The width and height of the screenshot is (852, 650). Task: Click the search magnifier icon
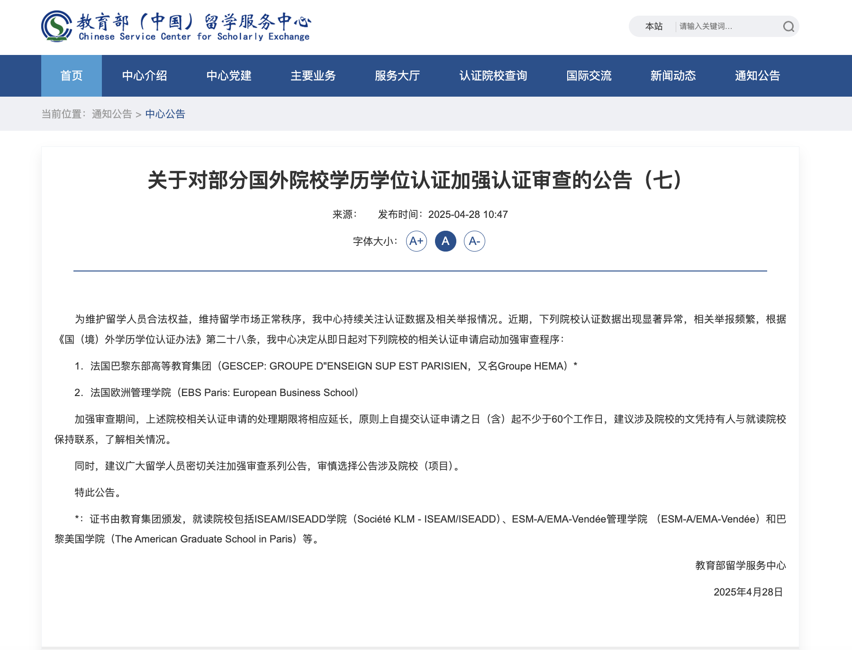pos(788,27)
